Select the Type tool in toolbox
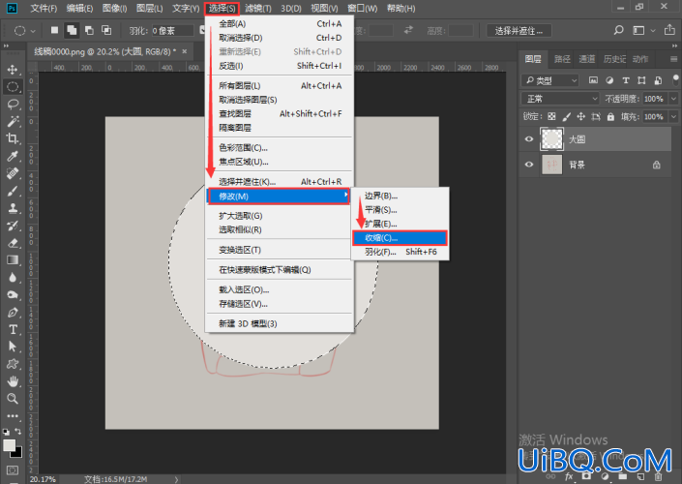The width and height of the screenshot is (682, 484). tap(13, 329)
